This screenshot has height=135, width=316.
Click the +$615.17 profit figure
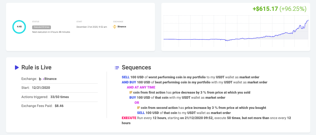pos(265,9)
